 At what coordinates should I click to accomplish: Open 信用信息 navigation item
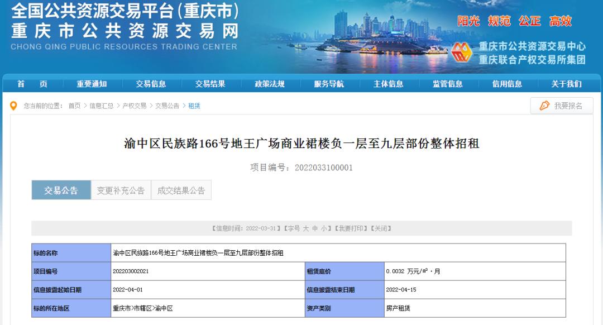pyautogui.click(x=507, y=84)
